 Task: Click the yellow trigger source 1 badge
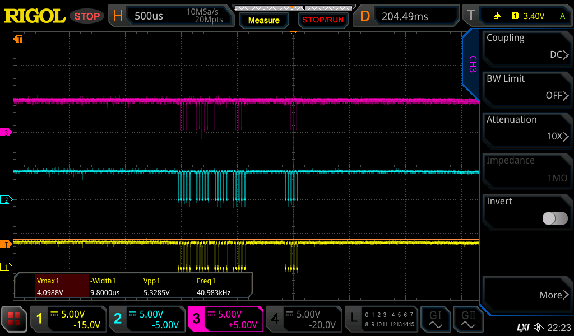[x=515, y=16]
